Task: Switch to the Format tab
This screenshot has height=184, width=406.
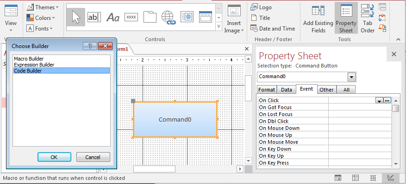Action: point(267,90)
